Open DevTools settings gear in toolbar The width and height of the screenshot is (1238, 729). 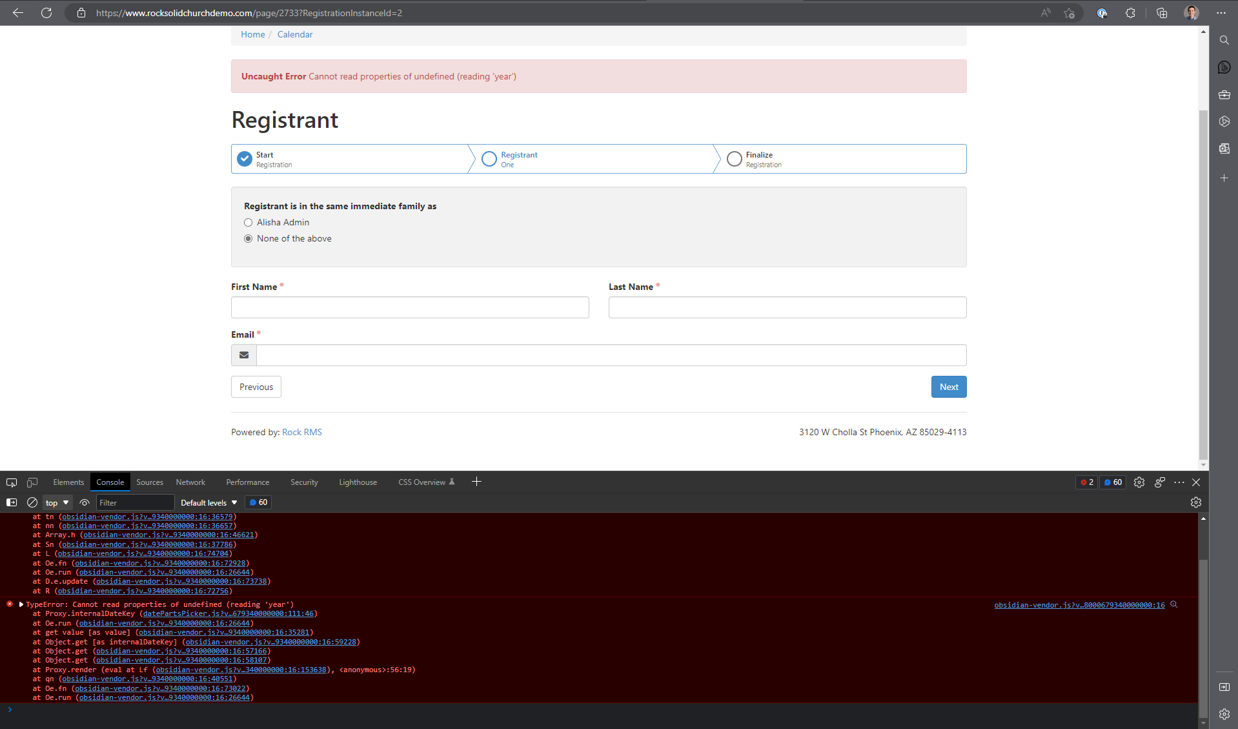click(1139, 482)
